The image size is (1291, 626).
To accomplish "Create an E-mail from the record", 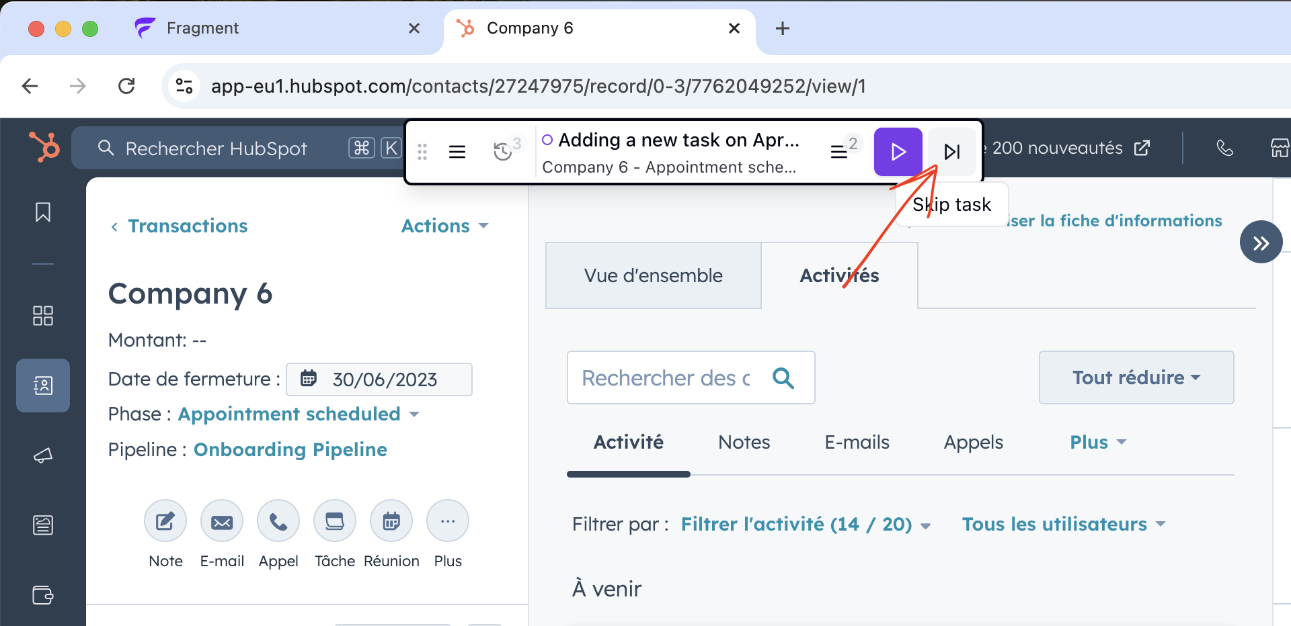I will click(x=222, y=521).
